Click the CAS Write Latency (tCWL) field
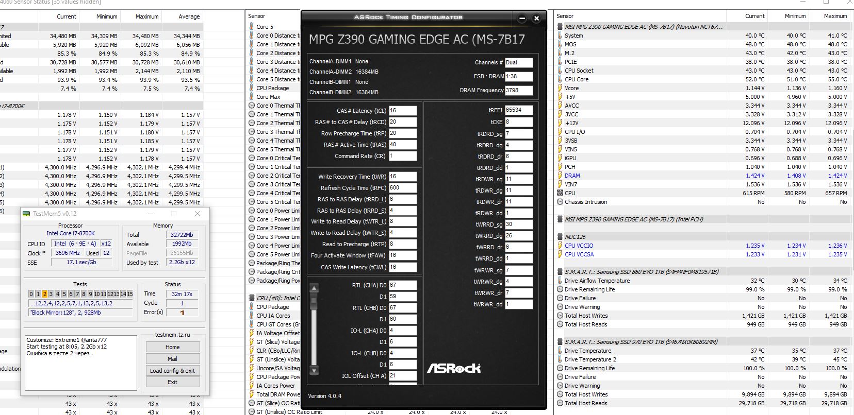 pyautogui.click(x=402, y=267)
